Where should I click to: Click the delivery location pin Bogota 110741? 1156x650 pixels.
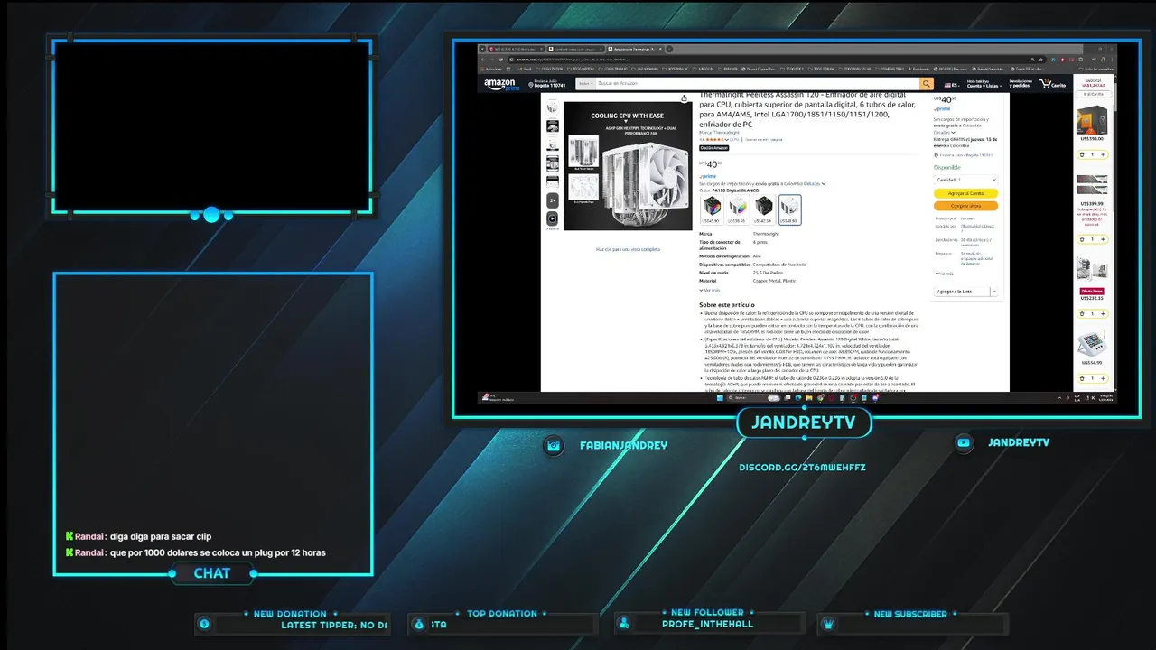pos(547,84)
